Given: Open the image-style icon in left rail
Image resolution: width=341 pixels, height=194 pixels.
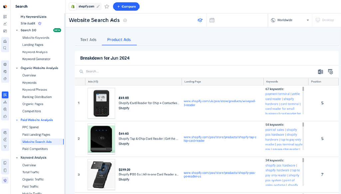Looking at the screenshot, I should [5, 31].
